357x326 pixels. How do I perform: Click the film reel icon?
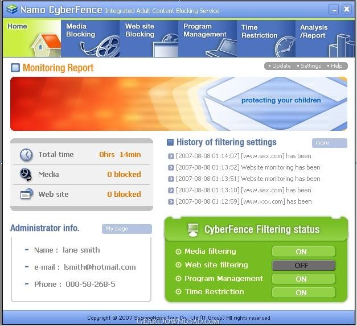click(x=100, y=47)
